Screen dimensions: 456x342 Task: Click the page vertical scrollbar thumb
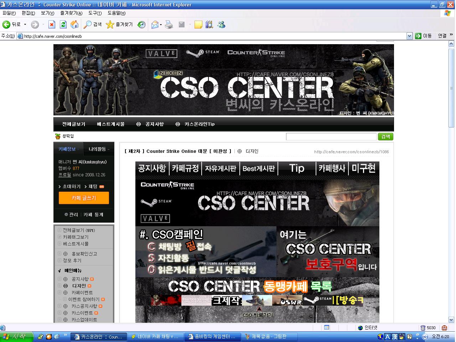pyautogui.click(x=451, y=88)
